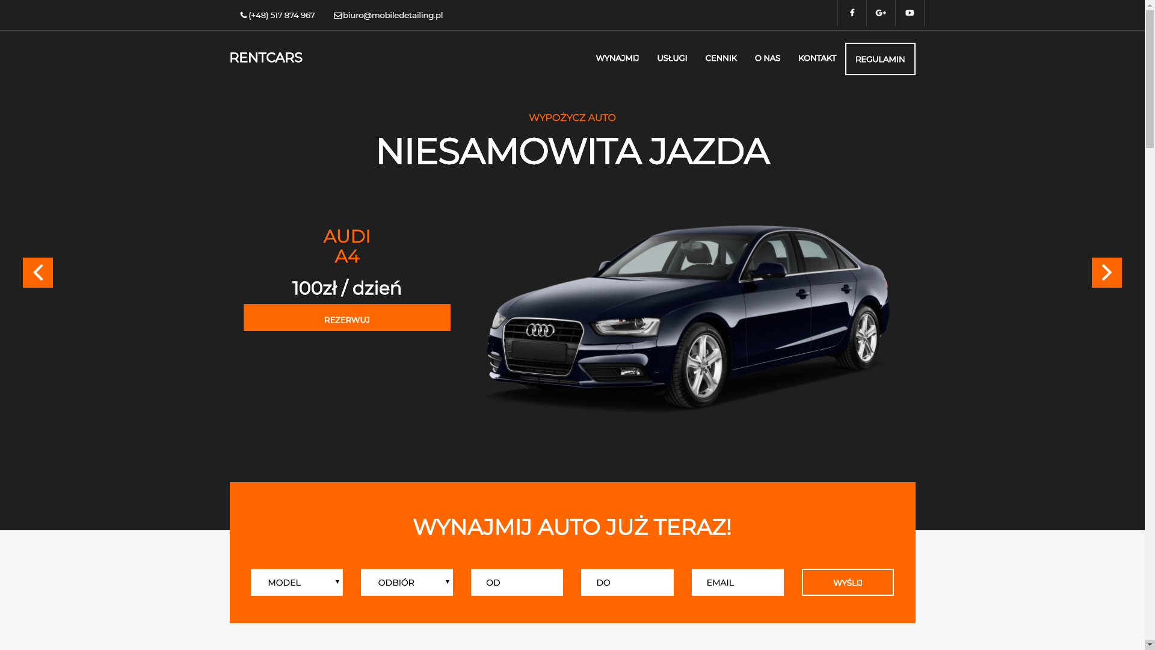This screenshot has height=650, width=1155.
Task: Go to the O NAS page
Action: tap(768, 58)
